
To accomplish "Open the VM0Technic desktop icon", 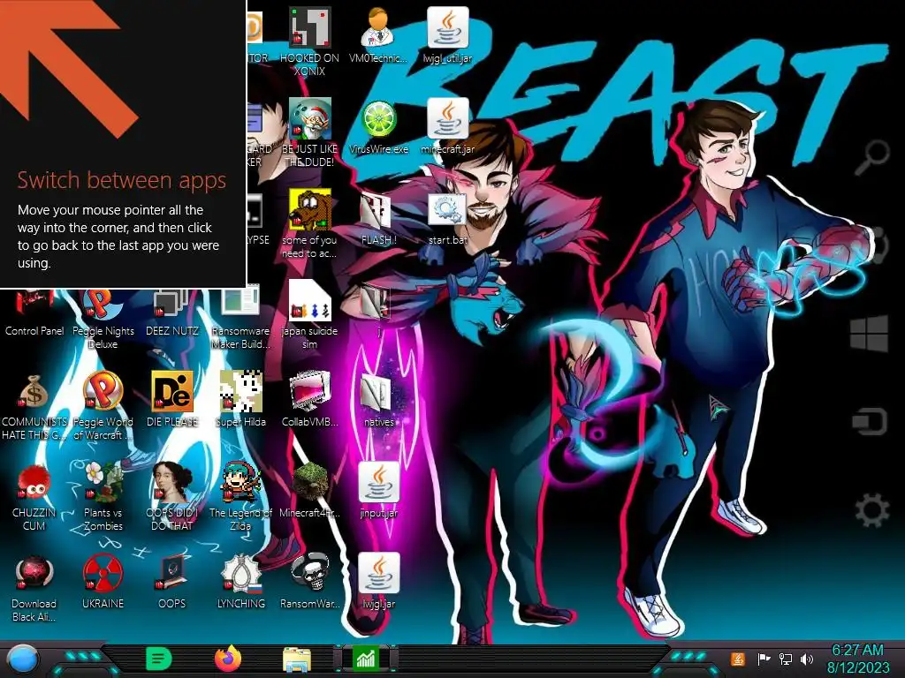I will [x=378, y=27].
